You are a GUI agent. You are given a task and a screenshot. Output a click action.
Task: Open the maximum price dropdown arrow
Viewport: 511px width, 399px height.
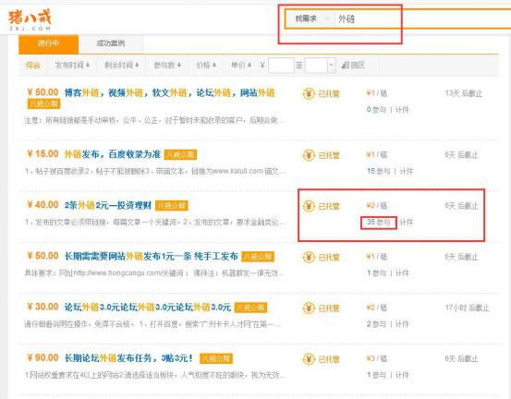331,66
